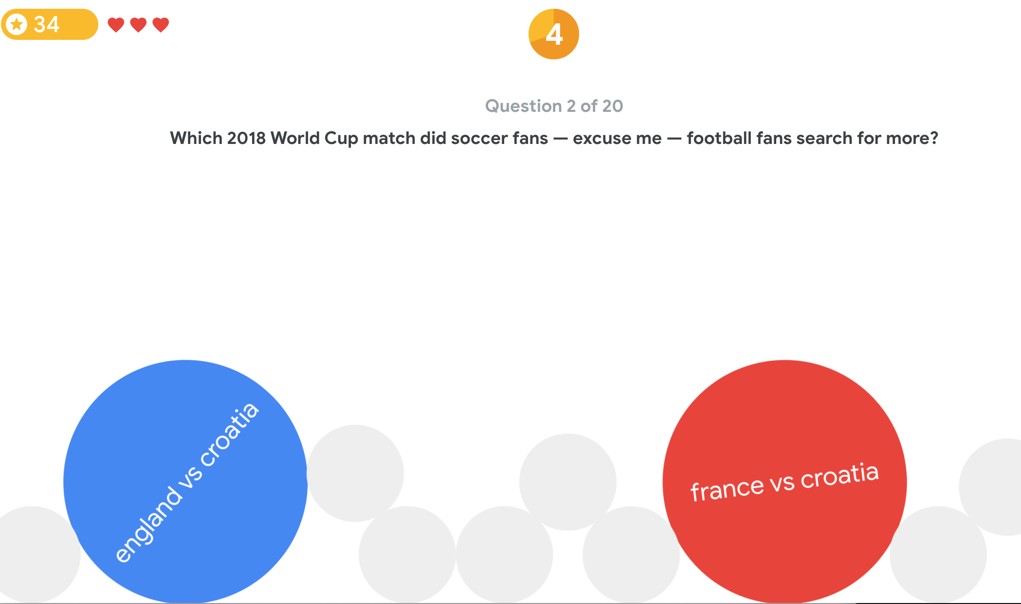Viewport: 1021px width, 604px height.
Task: Click the World Cup question text
Action: pos(554,138)
